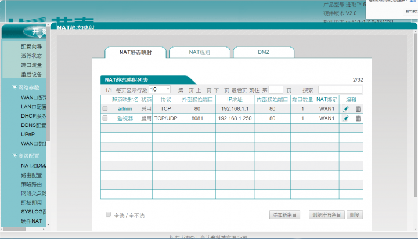Switch to the DMZ tab
418x239 pixels.
click(x=264, y=52)
